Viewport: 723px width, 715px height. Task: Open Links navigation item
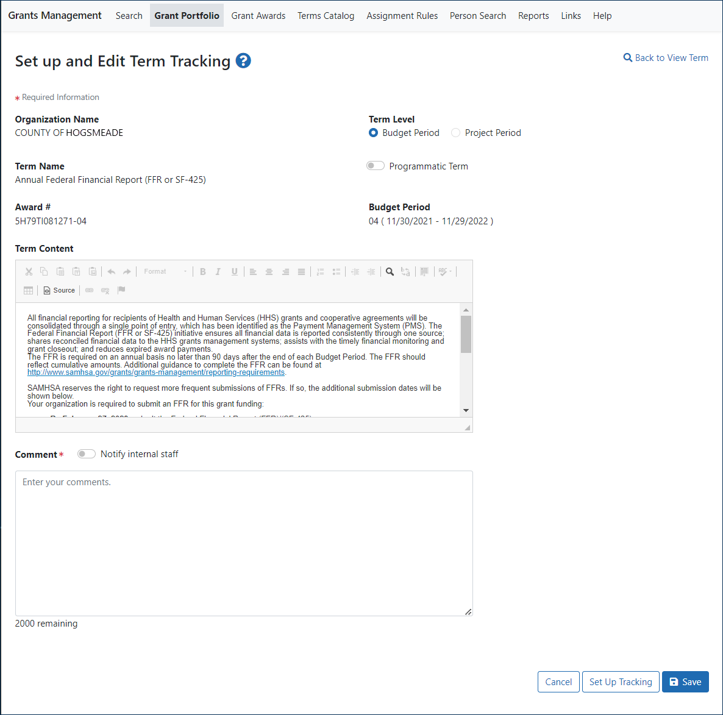(x=571, y=16)
